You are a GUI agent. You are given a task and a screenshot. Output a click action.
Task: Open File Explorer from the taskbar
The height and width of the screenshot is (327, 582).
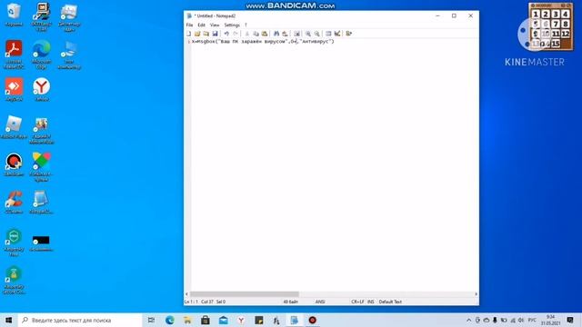(187, 320)
